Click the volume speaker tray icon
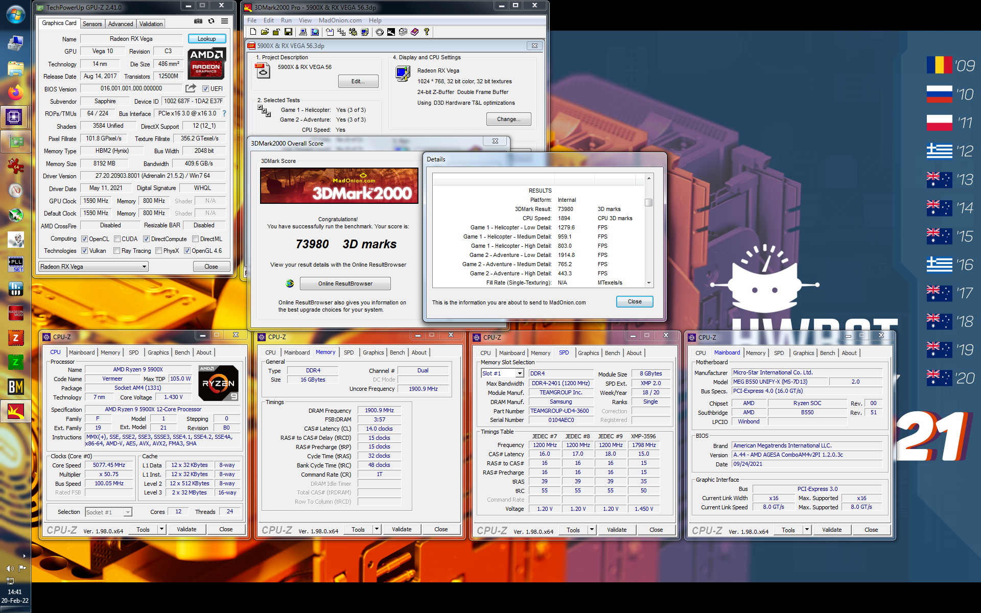This screenshot has width=981, height=613. (10, 568)
